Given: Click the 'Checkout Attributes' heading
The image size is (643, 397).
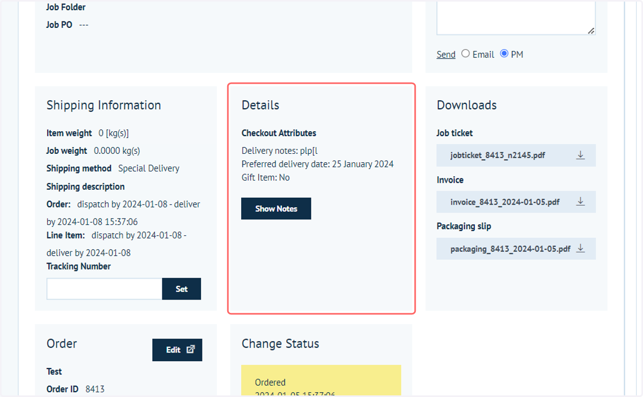Looking at the screenshot, I should click(279, 133).
